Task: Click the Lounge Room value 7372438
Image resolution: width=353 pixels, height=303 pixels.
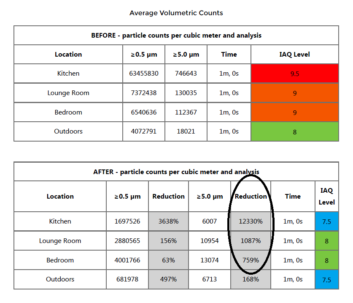Action: (x=144, y=93)
